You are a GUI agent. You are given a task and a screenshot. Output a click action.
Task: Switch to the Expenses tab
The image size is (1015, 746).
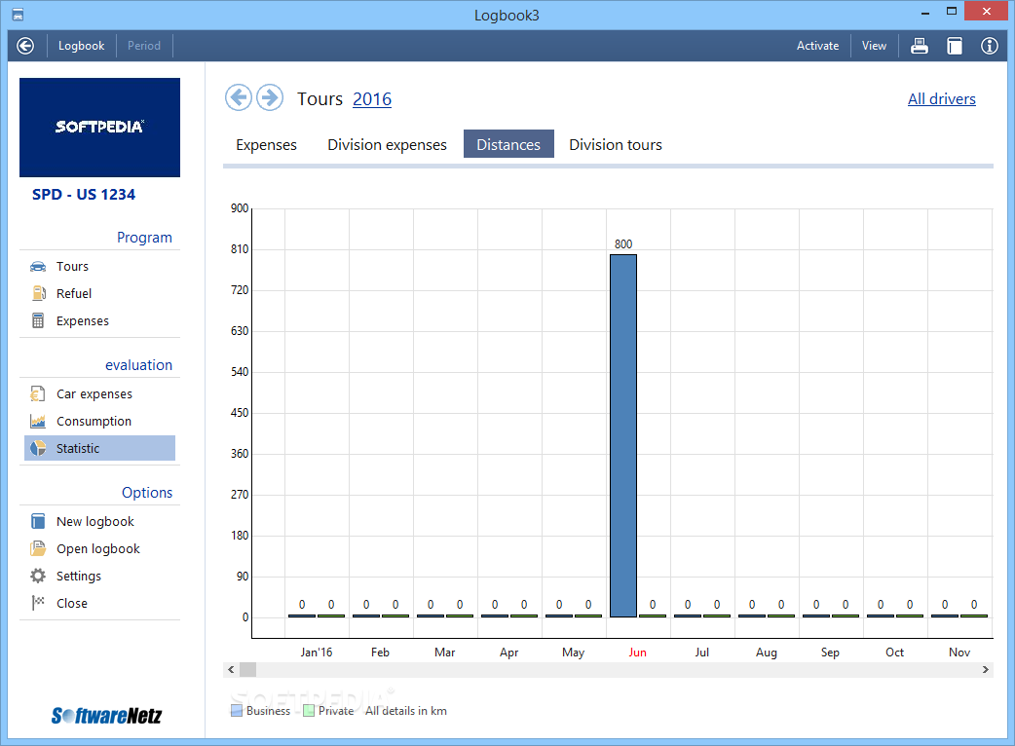coord(266,144)
